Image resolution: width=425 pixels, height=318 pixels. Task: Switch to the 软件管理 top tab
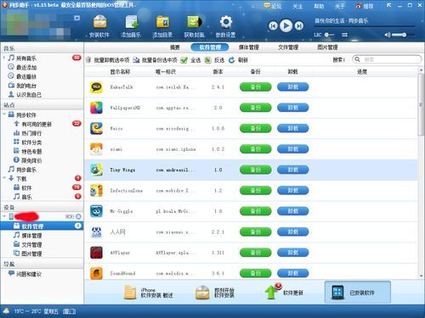point(210,47)
